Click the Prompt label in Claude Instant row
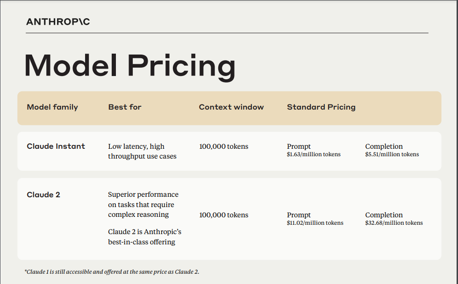This screenshot has width=458, height=284. [x=299, y=146]
